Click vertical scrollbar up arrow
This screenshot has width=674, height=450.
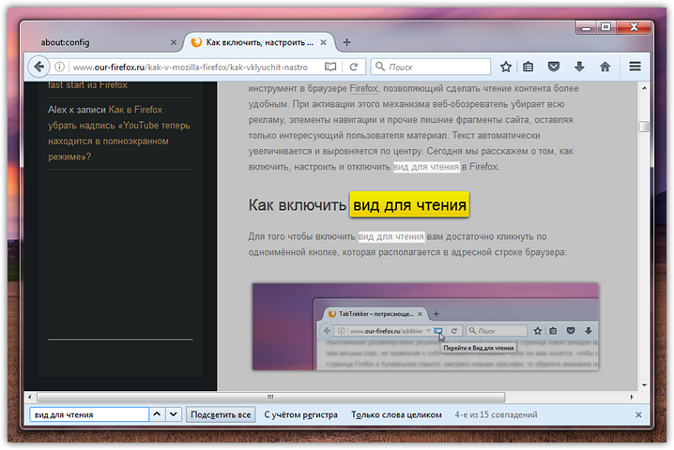[644, 88]
